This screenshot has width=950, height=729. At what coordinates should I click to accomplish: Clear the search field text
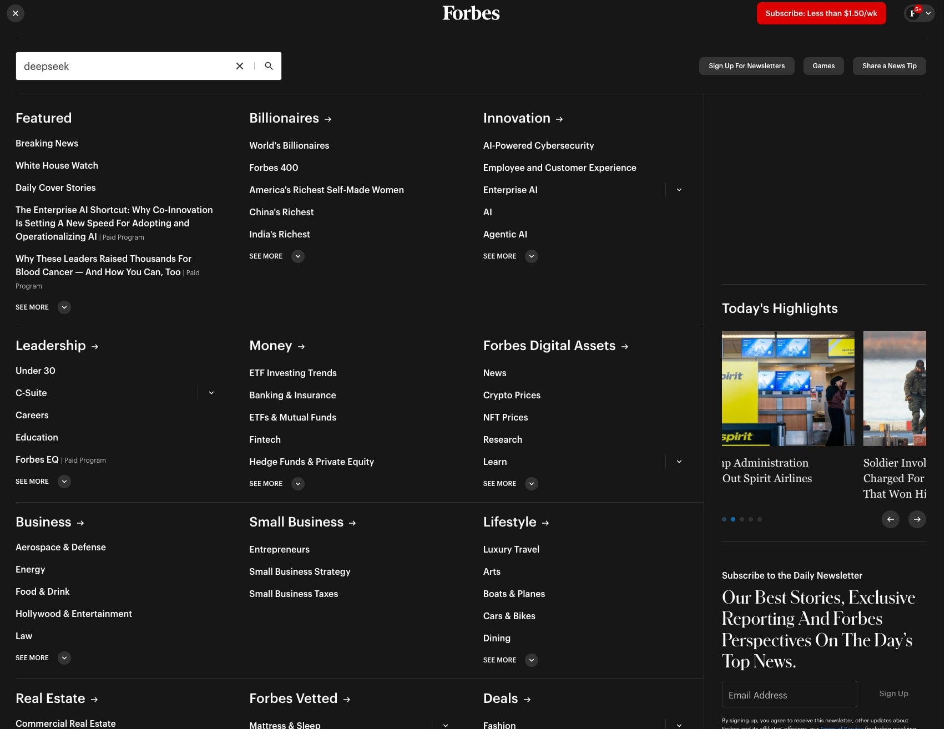(240, 66)
